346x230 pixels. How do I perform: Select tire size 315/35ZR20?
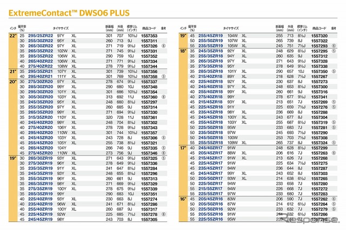41,117
